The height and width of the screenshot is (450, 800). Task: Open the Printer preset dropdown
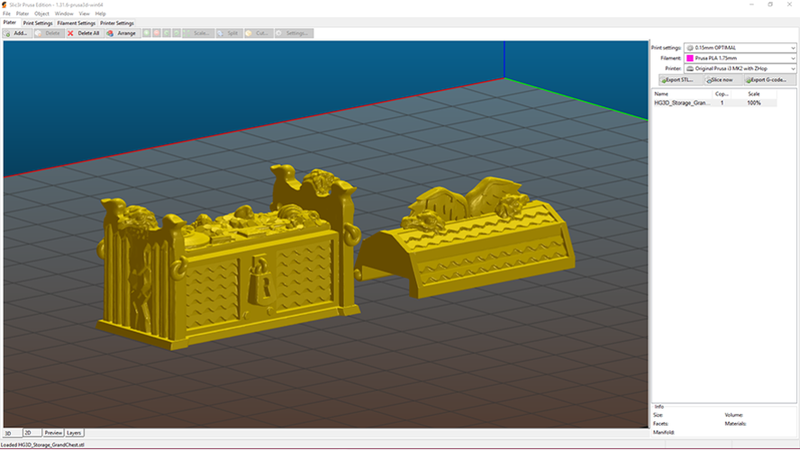741,68
